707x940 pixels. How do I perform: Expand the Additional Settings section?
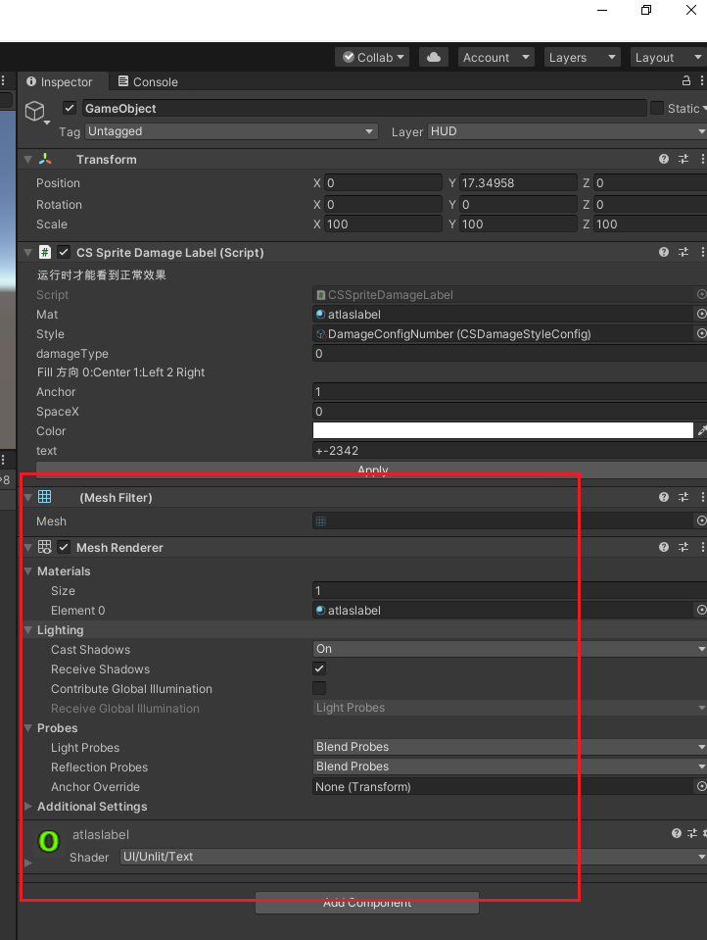(x=28, y=807)
